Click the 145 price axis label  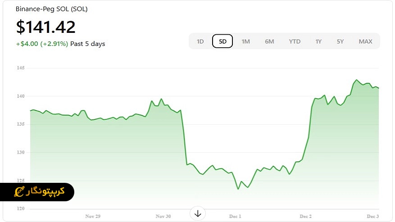[21, 68]
